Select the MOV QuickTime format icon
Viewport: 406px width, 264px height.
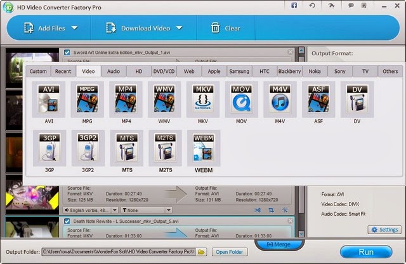click(241, 100)
